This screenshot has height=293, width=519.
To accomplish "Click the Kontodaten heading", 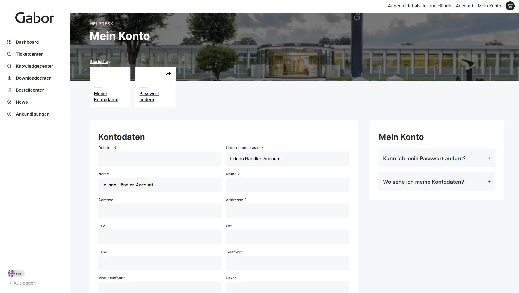I will (x=121, y=137).
